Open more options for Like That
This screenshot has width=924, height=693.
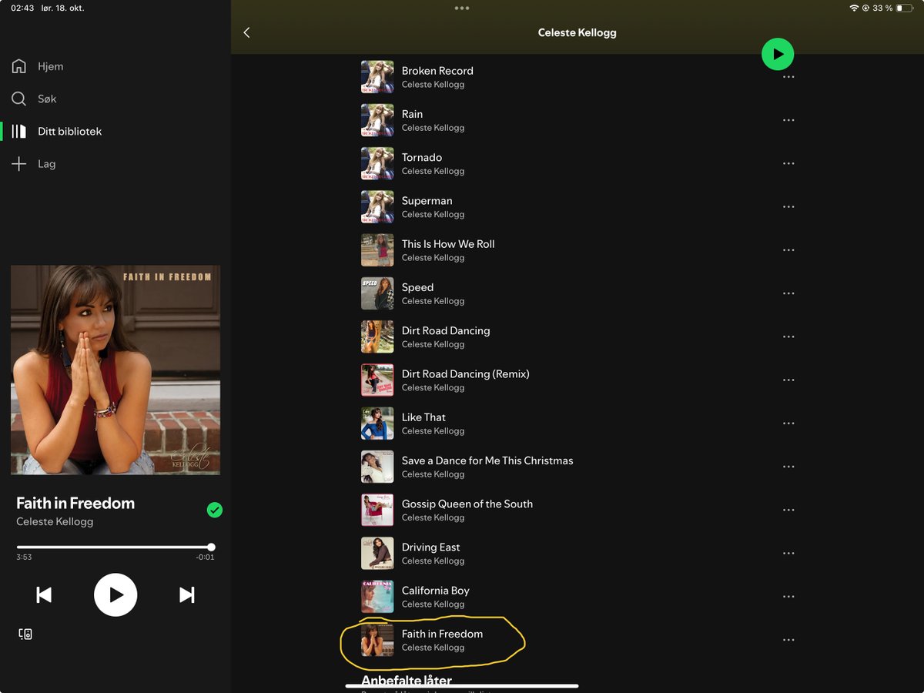coord(788,423)
